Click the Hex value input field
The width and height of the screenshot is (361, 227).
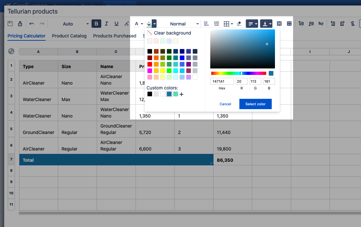pyautogui.click(x=222, y=81)
